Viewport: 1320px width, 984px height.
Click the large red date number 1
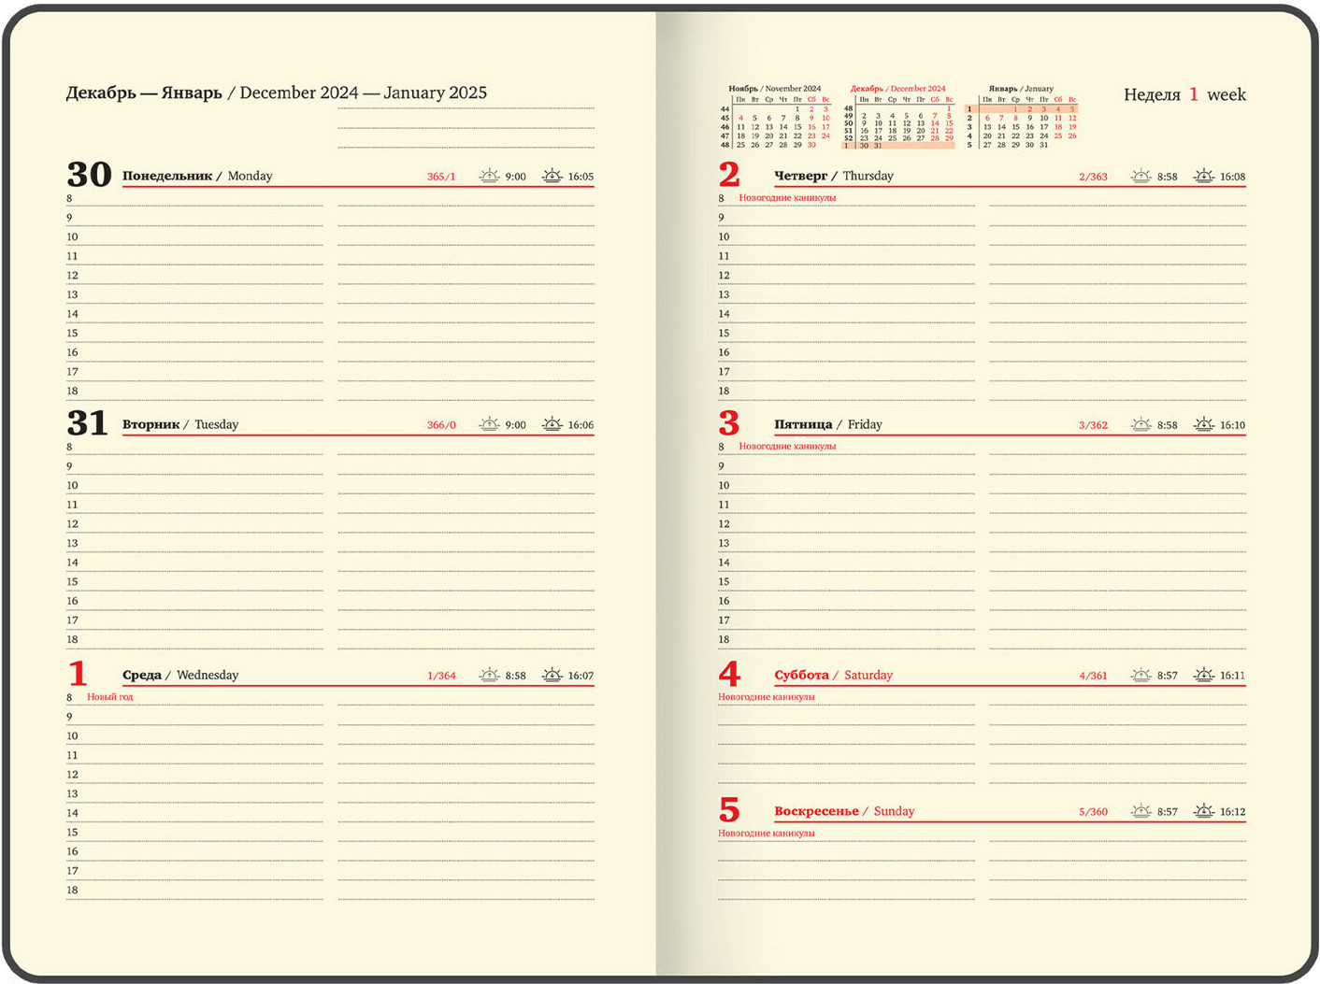click(x=78, y=674)
